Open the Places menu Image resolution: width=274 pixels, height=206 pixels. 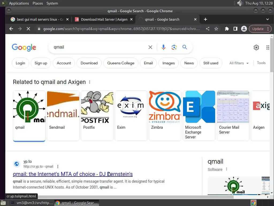point(37,3)
